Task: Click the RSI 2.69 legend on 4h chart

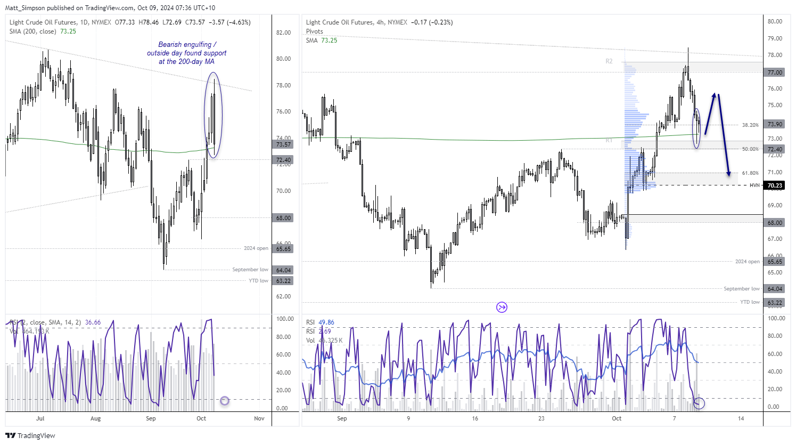Action: (318, 331)
